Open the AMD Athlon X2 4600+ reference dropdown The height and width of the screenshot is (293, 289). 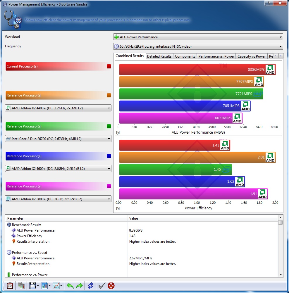(x=58, y=168)
